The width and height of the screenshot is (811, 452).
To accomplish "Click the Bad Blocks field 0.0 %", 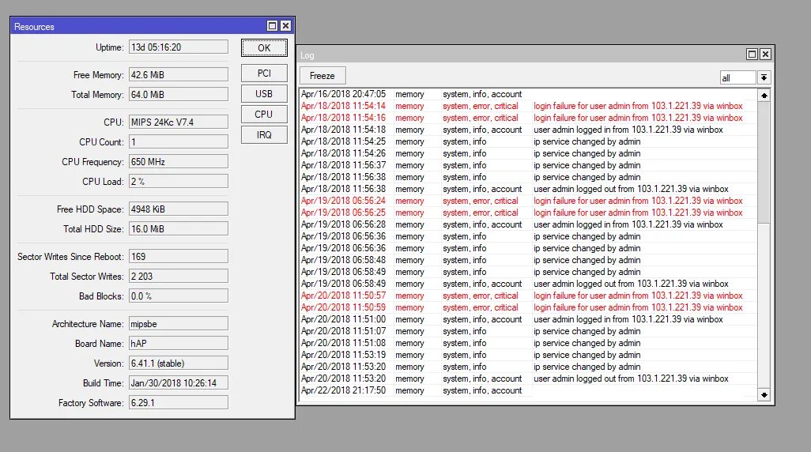I will pyautogui.click(x=179, y=296).
